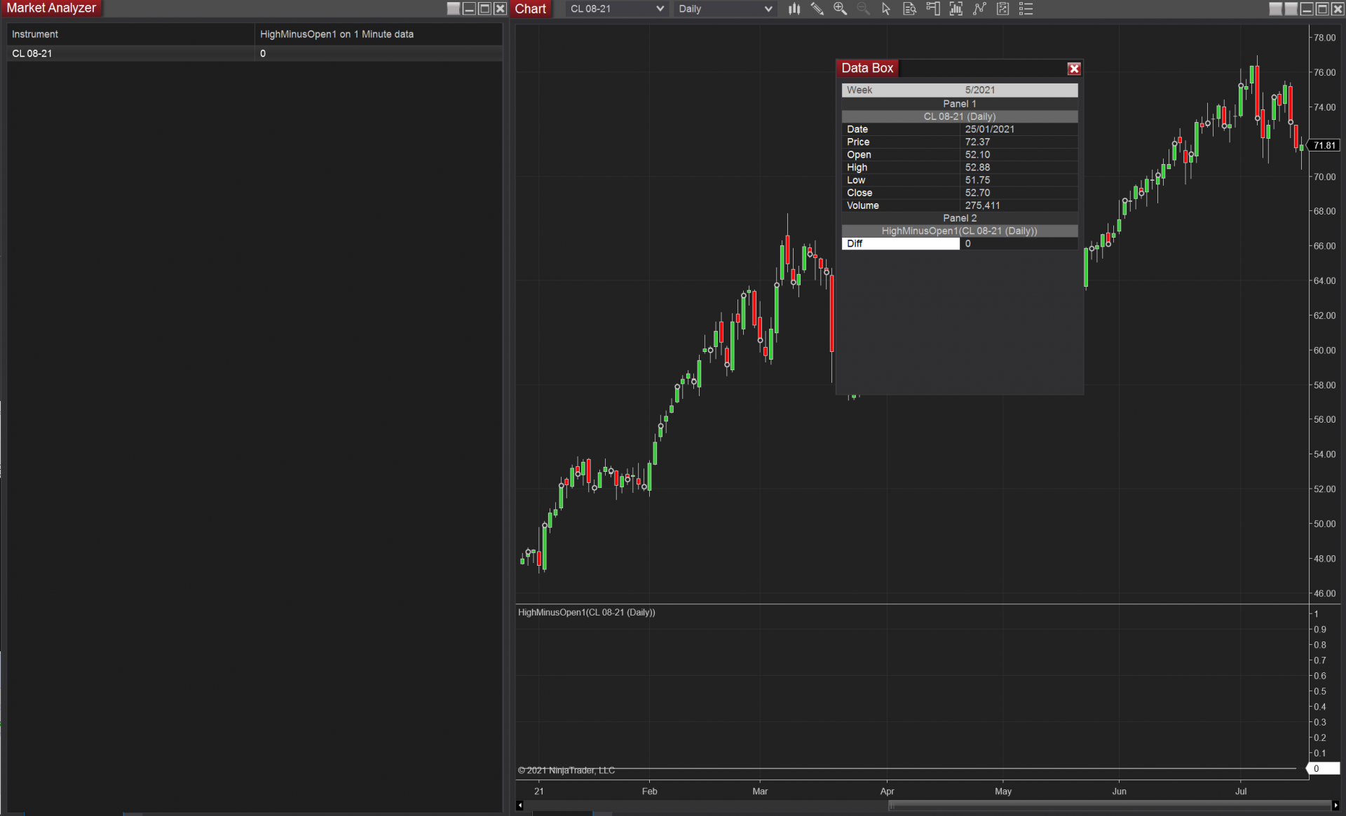Click the zoom in magnifier icon
1346x816 pixels.
[x=840, y=9]
